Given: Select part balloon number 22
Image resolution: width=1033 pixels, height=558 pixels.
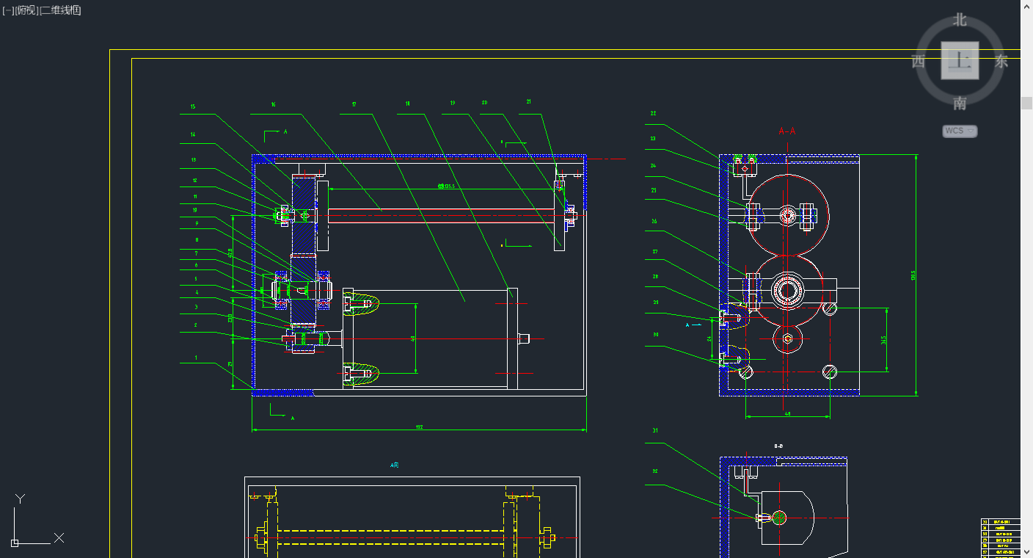Looking at the screenshot, I should click(653, 114).
